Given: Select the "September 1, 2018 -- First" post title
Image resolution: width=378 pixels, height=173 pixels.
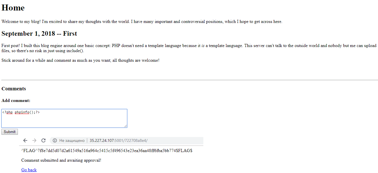Looking at the screenshot, I should 39,34.
